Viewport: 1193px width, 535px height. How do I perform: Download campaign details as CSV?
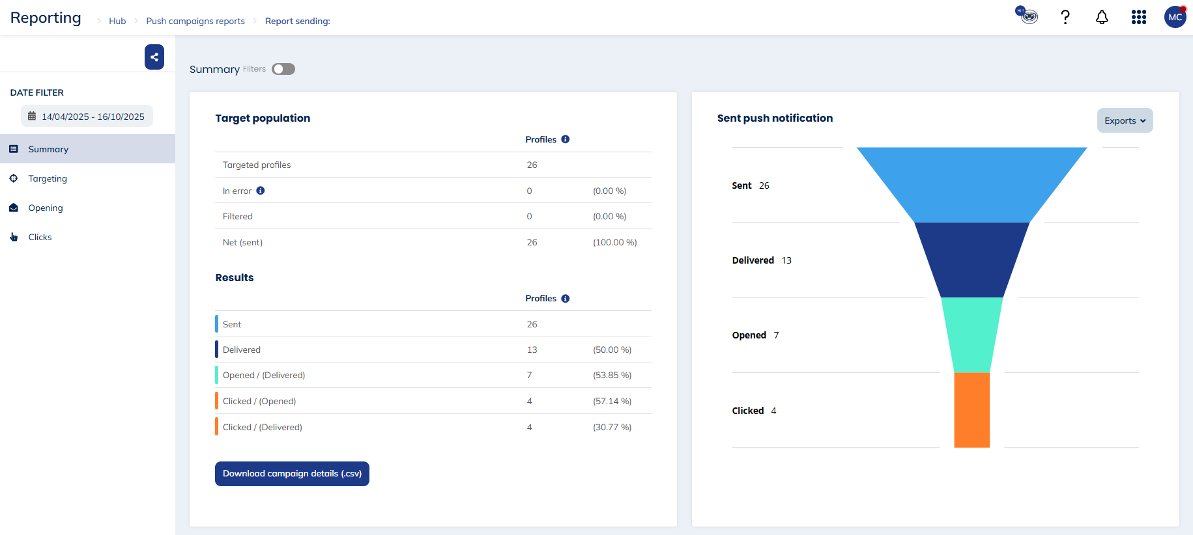(292, 474)
